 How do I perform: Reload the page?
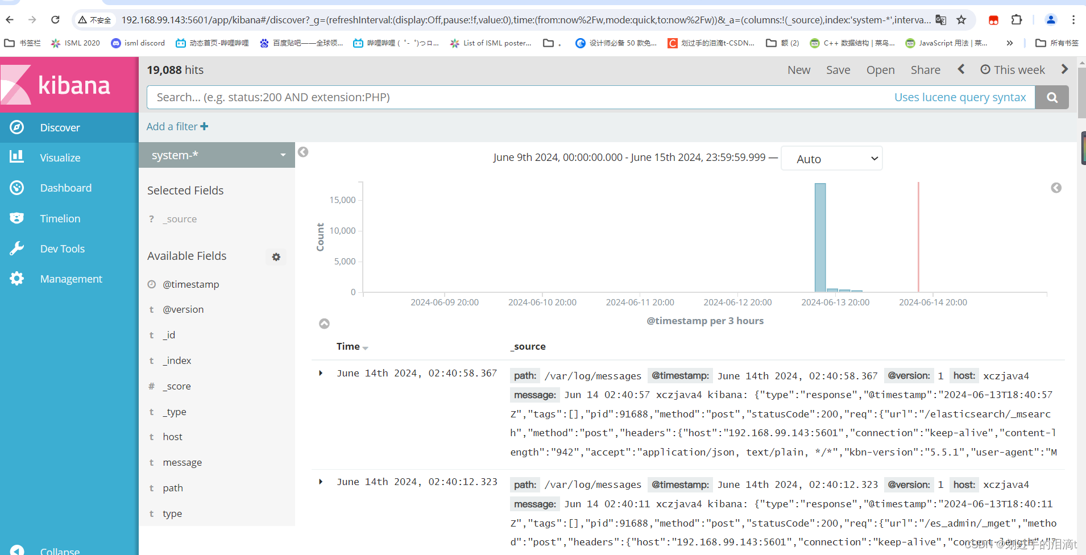[55, 20]
